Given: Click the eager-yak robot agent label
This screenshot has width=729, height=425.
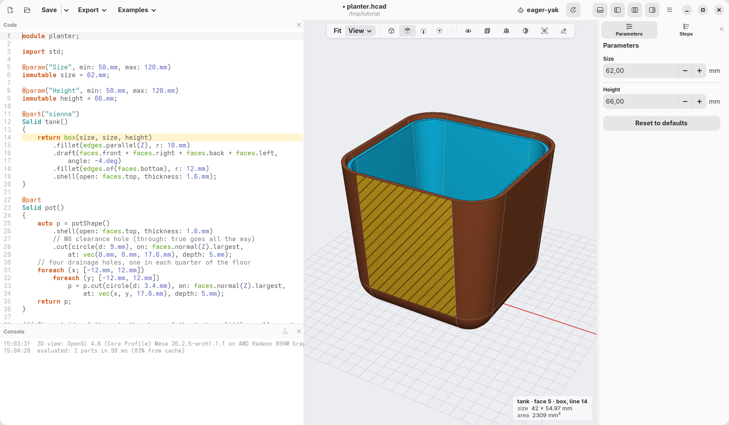Looking at the screenshot, I should 538,10.
